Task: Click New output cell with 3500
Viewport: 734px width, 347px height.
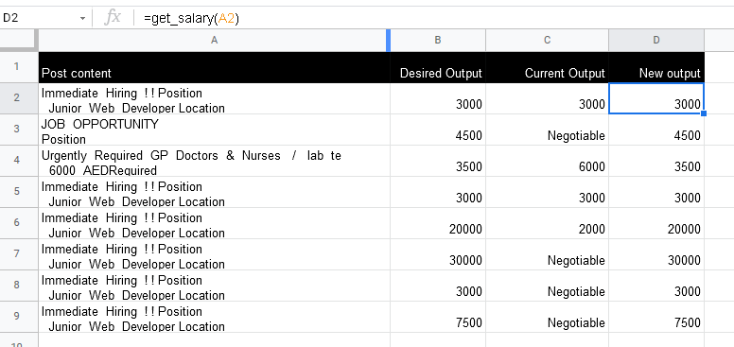Action: click(656, 161)
